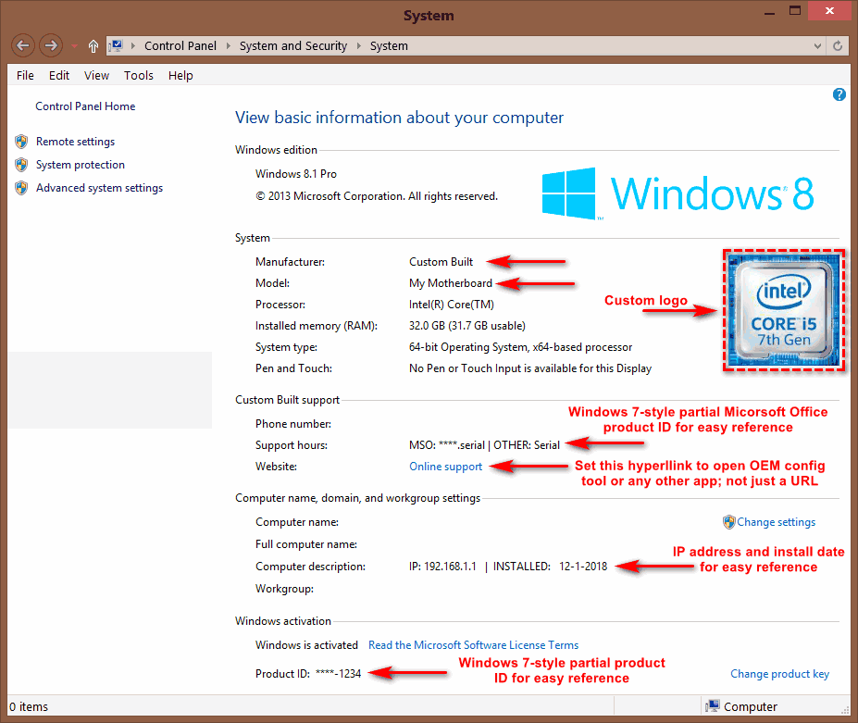Go up one level with Up arrow

pos(93,45)
